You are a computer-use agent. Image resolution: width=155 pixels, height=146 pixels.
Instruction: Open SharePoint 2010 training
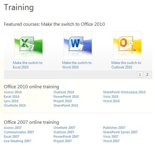tap(66, 106)
